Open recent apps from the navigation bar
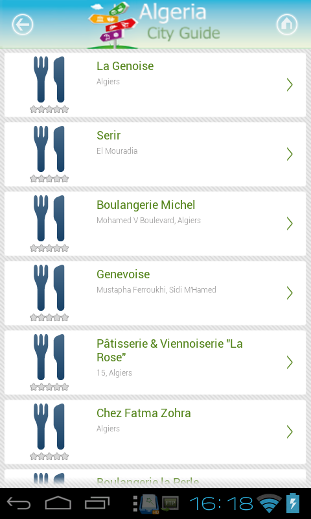Screen dimensions: 311x519 (97, 504)
